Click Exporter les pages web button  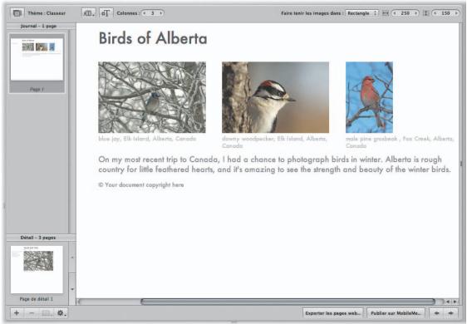(x=333, y=313)
